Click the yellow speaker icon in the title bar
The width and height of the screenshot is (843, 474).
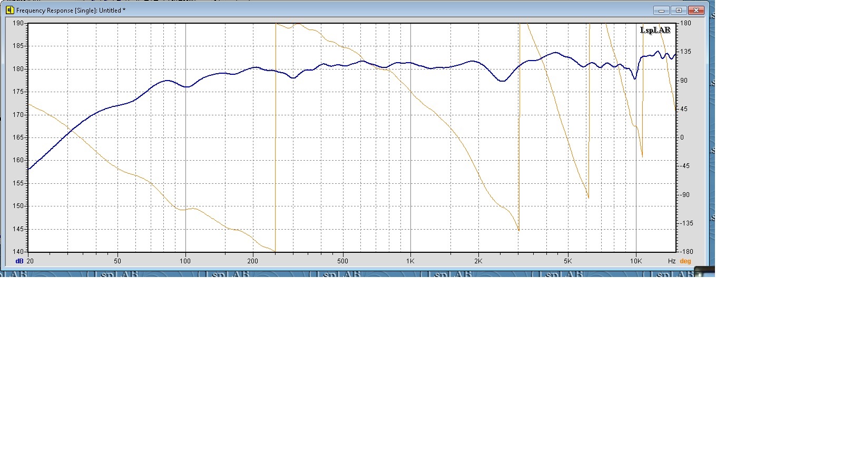coord(9,10)
